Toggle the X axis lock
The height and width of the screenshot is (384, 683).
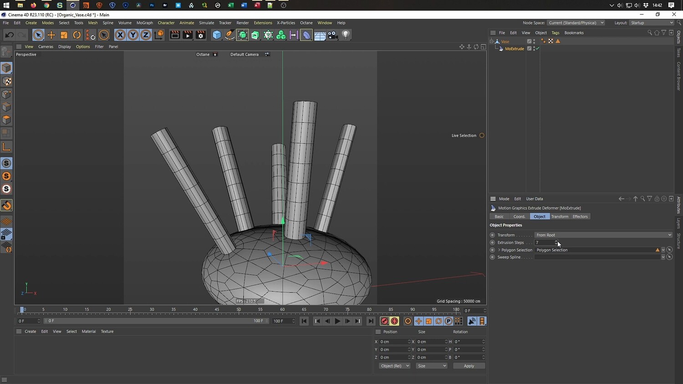120,35
